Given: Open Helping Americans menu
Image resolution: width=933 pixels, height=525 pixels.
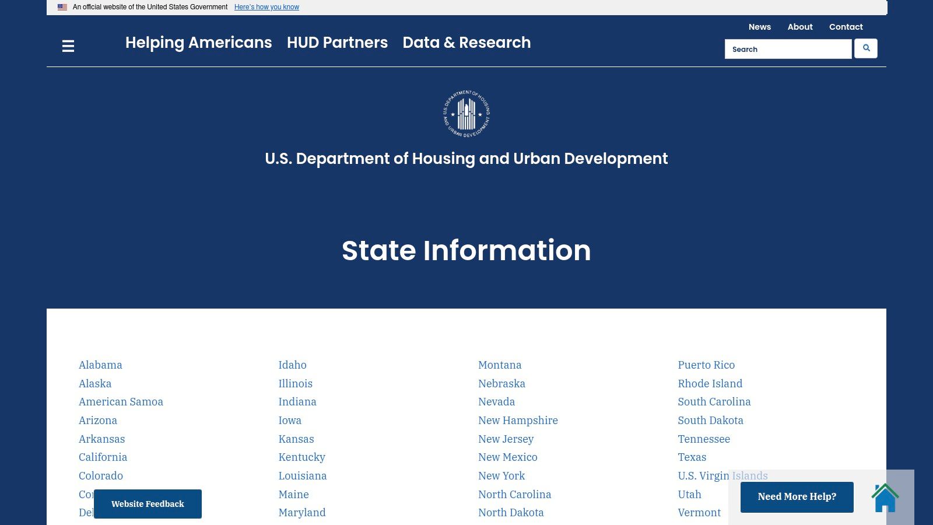Looking at the screenshot, I should 199,43.
